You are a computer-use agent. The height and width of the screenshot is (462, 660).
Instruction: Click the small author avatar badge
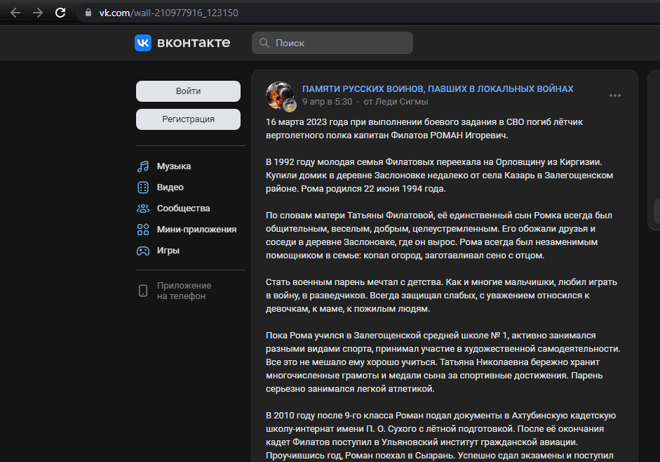(290, 105)
